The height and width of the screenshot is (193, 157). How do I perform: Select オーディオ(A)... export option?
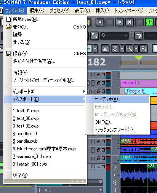tap(117, 99)
